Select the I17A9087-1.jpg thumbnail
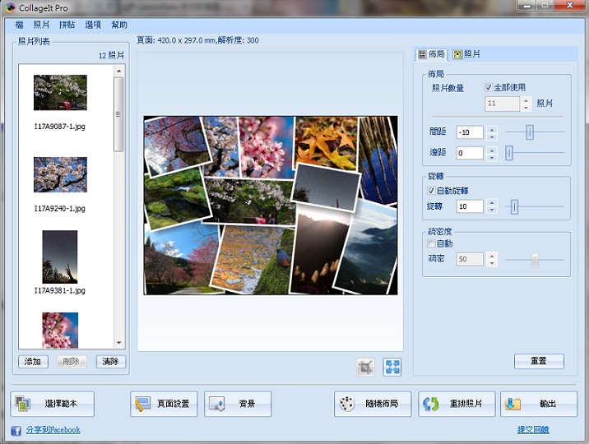The width and height of the screenshot is (589, 444). pyautogui.click(x=60, y=92)
